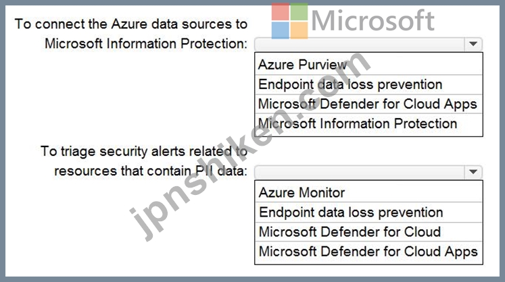The height and width of the screenshot is (282, 505).
Task: Open the Information Protection dropdown arrow
Action: click(x=473, y=44)
